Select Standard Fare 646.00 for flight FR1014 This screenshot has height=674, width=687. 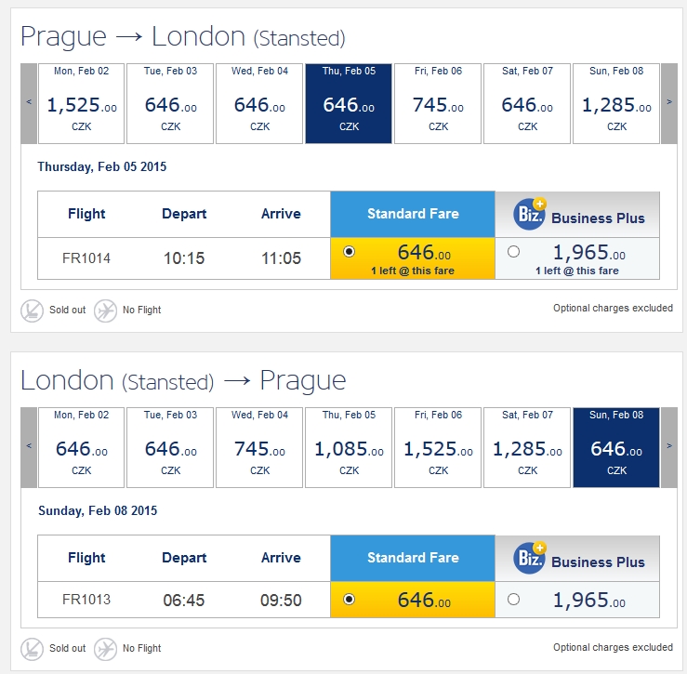tap(350, 252)
